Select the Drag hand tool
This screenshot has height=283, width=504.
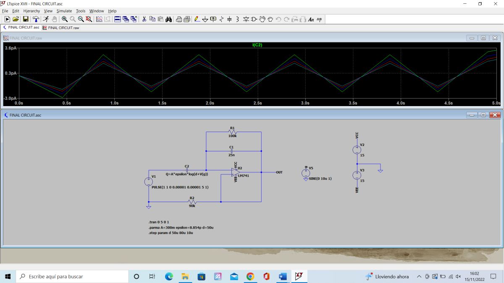pos(270,19)
